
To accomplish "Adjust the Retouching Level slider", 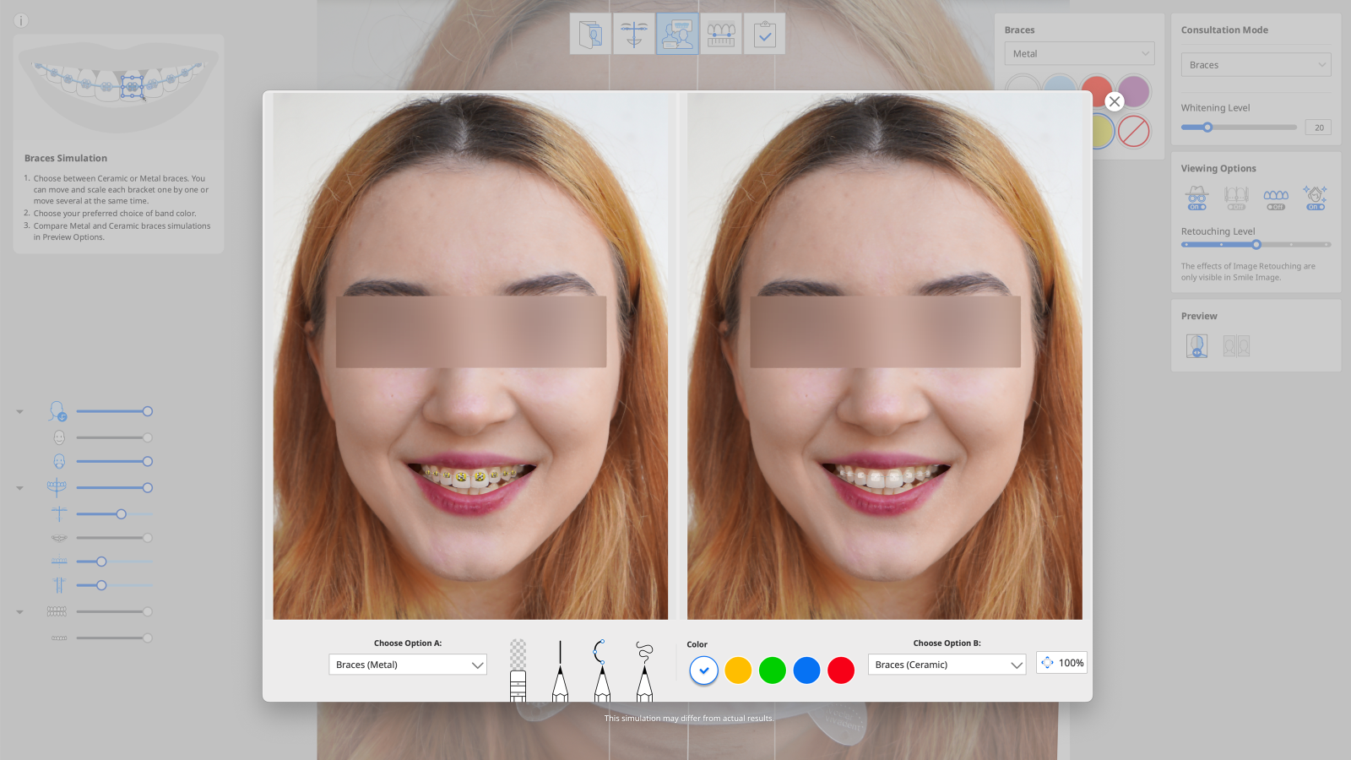I will click(x=1256, y=245).
